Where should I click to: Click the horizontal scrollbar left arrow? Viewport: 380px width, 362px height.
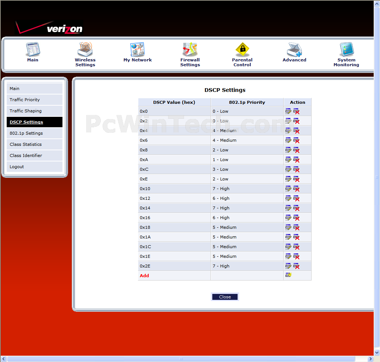coord(3,359)
